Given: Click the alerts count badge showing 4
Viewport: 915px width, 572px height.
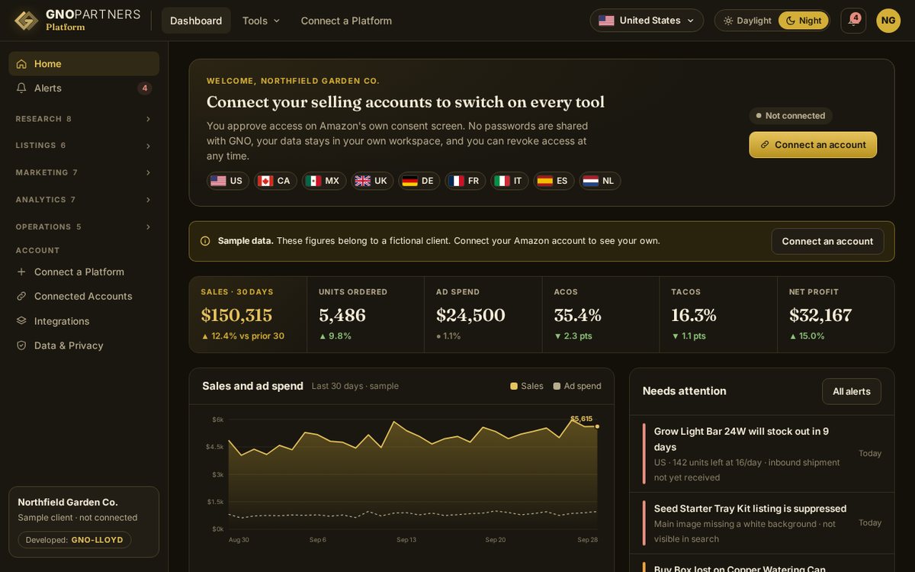Looking at the screenshot, I should point(144,88).
